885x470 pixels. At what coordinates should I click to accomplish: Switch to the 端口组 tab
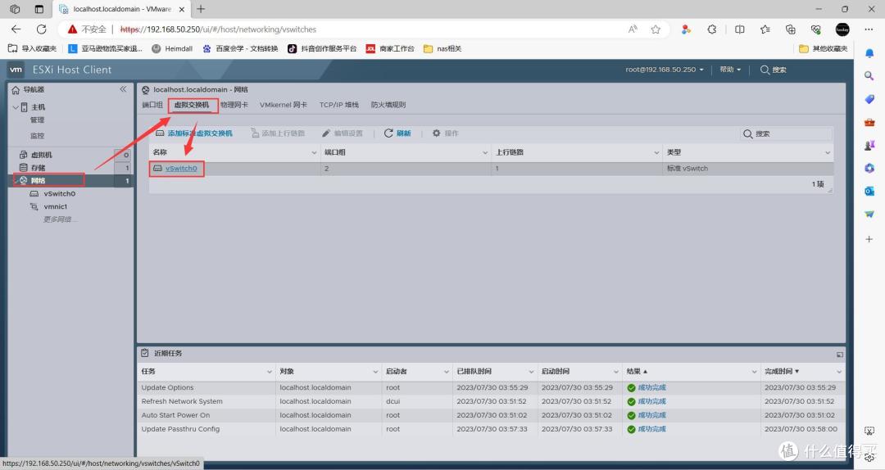(152, 105)
